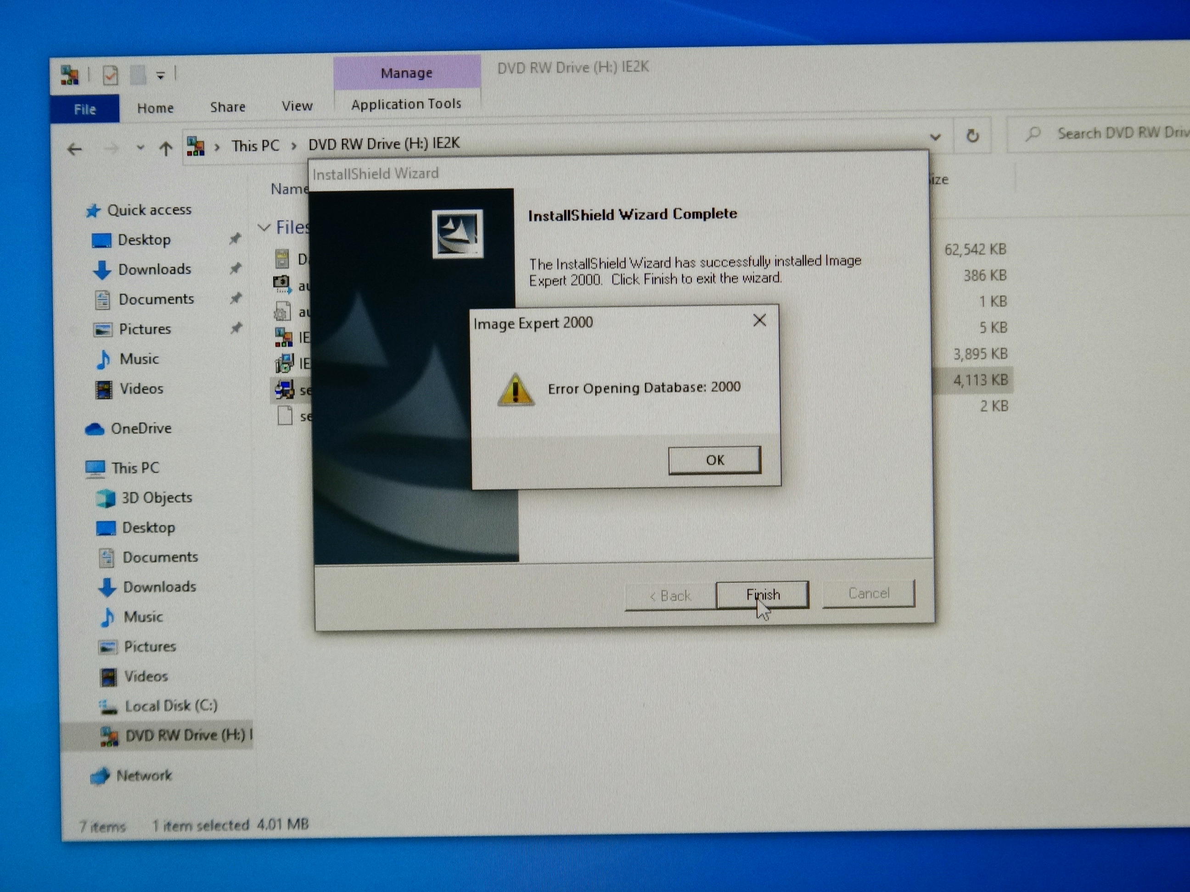This screenshot has width=1190, height=892.
Task: Select This PC in navigation pane
Action: 135,468
